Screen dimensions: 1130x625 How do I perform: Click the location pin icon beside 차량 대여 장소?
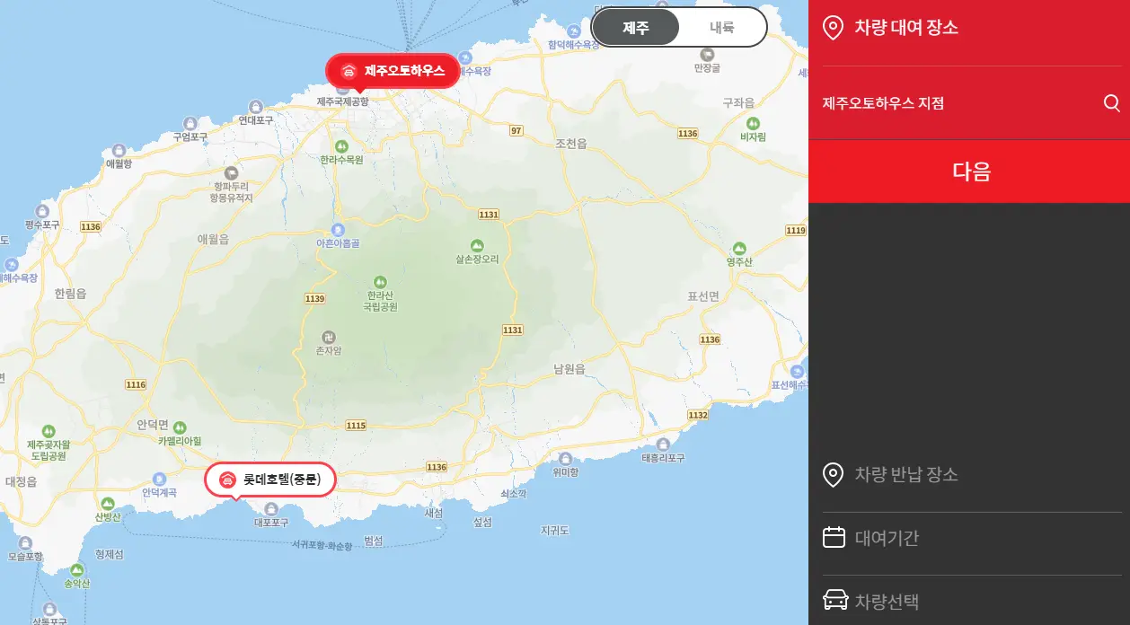tap(833, 28)
